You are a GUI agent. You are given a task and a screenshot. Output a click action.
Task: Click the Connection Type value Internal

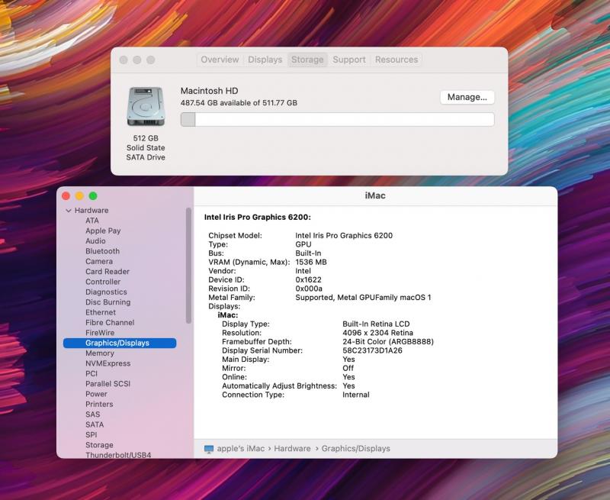(x=355, y=395)
